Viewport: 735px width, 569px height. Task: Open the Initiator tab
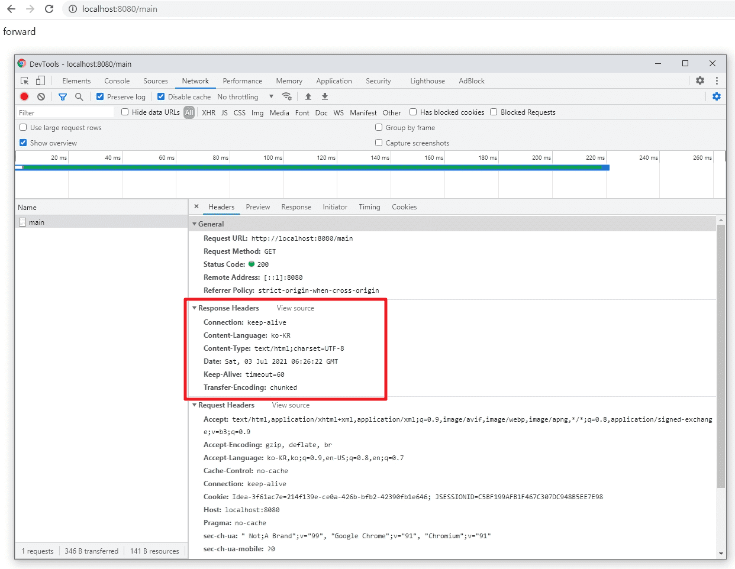tap(335, 207)
